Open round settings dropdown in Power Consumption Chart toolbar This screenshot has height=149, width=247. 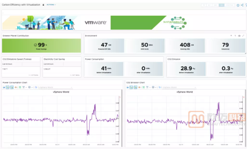point(30,87)
